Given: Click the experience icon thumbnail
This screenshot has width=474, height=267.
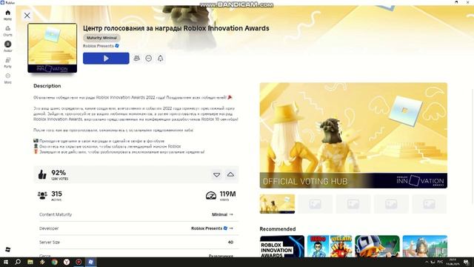Looking at the screenshot, I should pos(53,47).
